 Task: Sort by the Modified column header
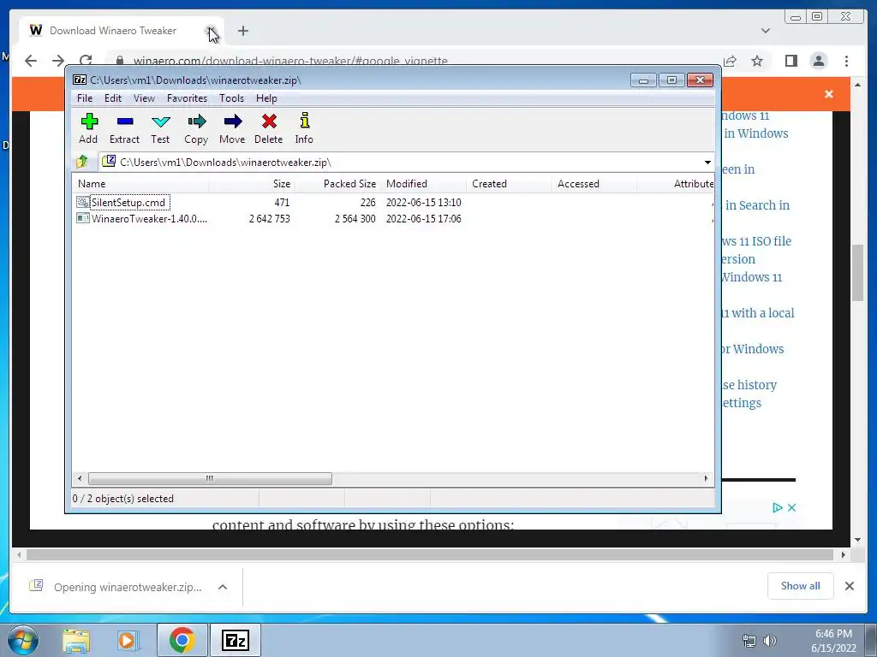point(423,184)
